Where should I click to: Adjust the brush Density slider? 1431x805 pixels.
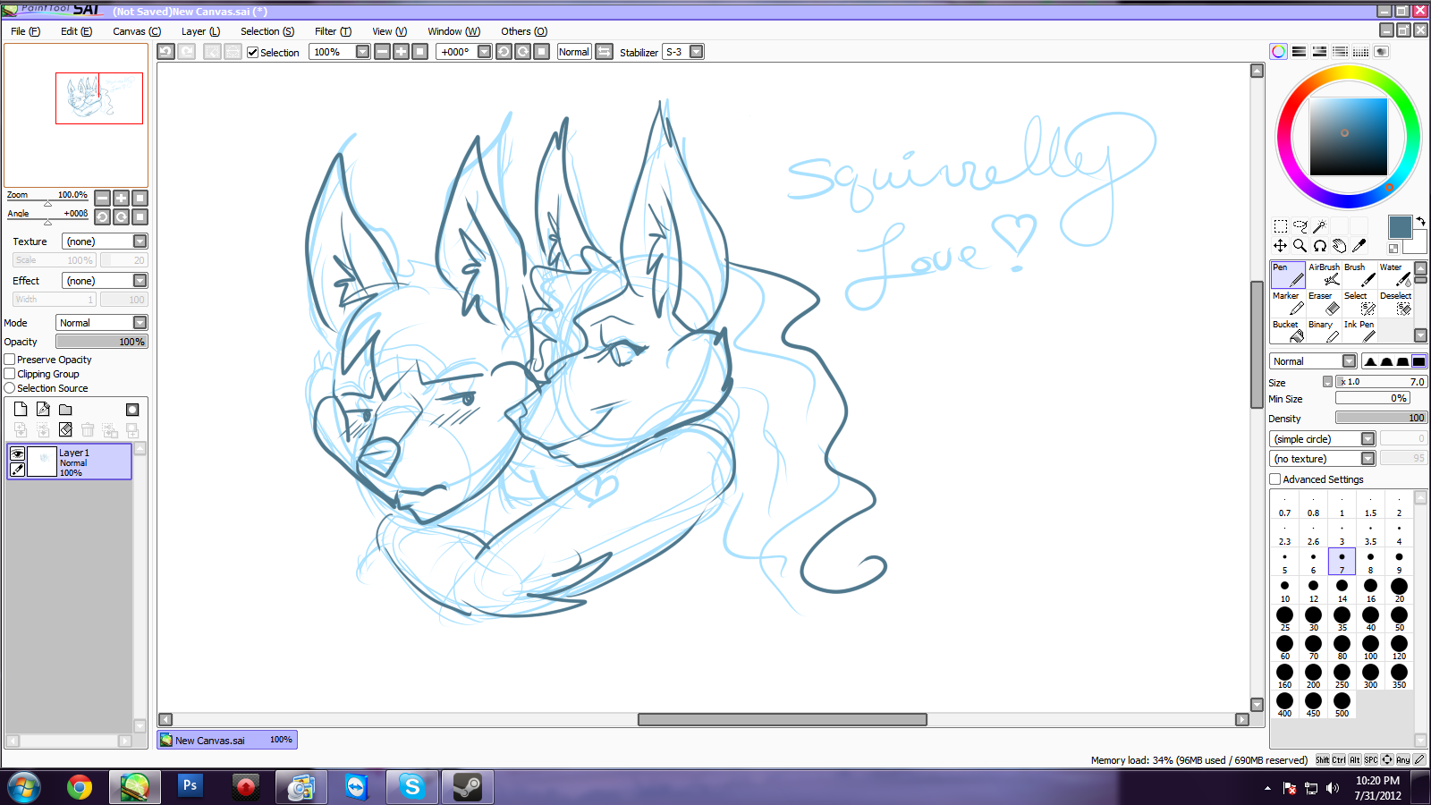tap(1381, 418)
